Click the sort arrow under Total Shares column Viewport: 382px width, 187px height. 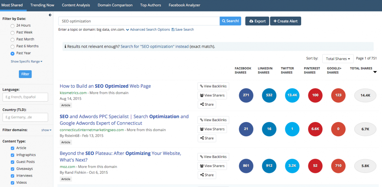[375, 72]
